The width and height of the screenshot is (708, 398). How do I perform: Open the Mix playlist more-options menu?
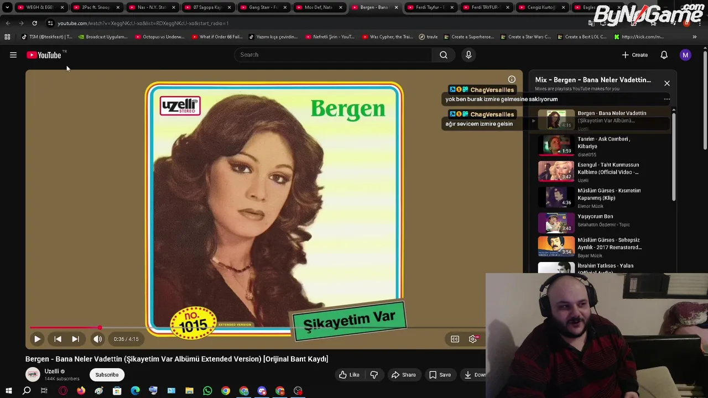(x=667, y=99)
